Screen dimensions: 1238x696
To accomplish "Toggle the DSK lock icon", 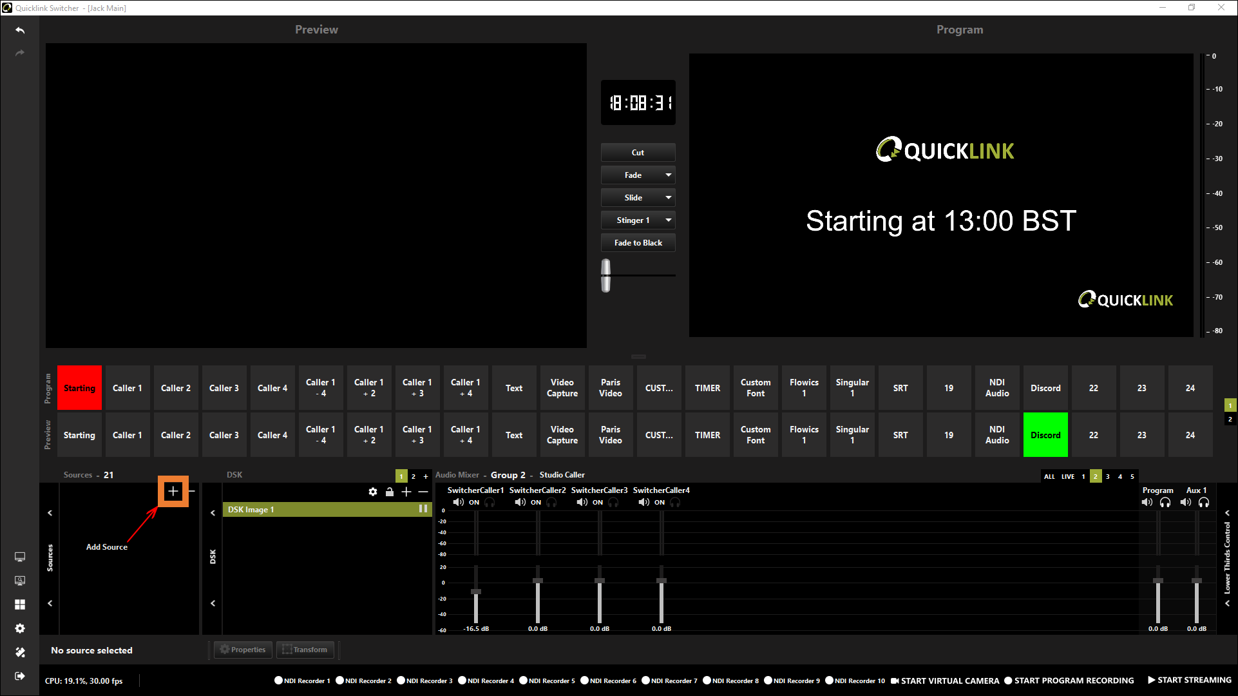I will pyautogui.click(x=390, y=492).
